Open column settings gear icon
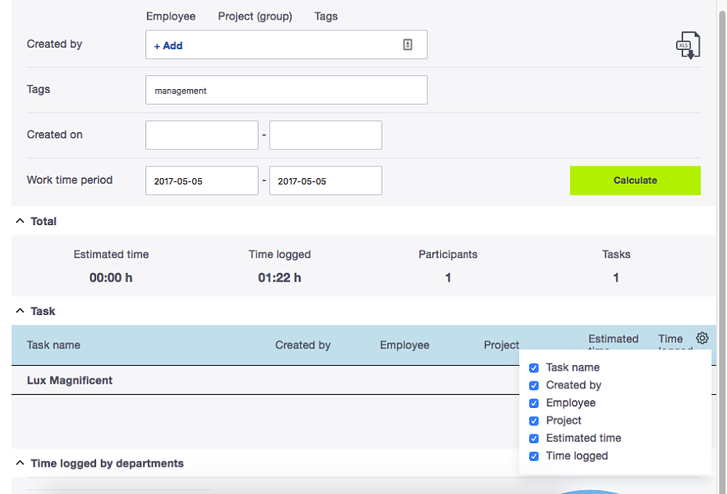Image resolution: width=727 pixels, height=494 pixels. click(702, 338)
